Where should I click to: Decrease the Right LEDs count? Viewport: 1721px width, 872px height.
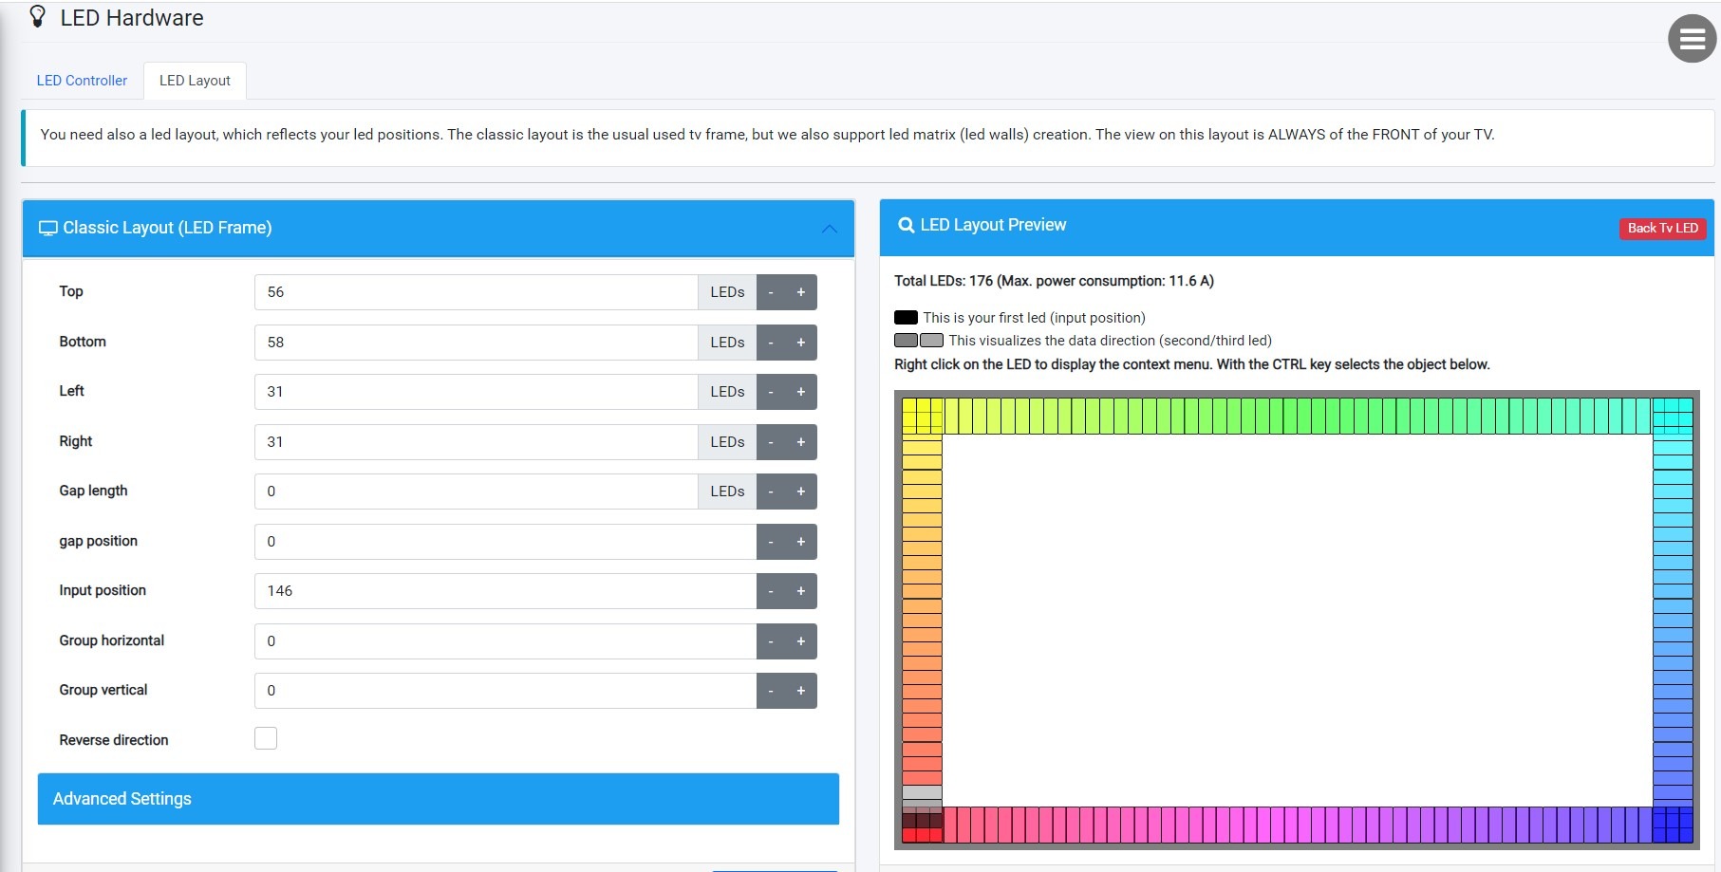(771, 442)
